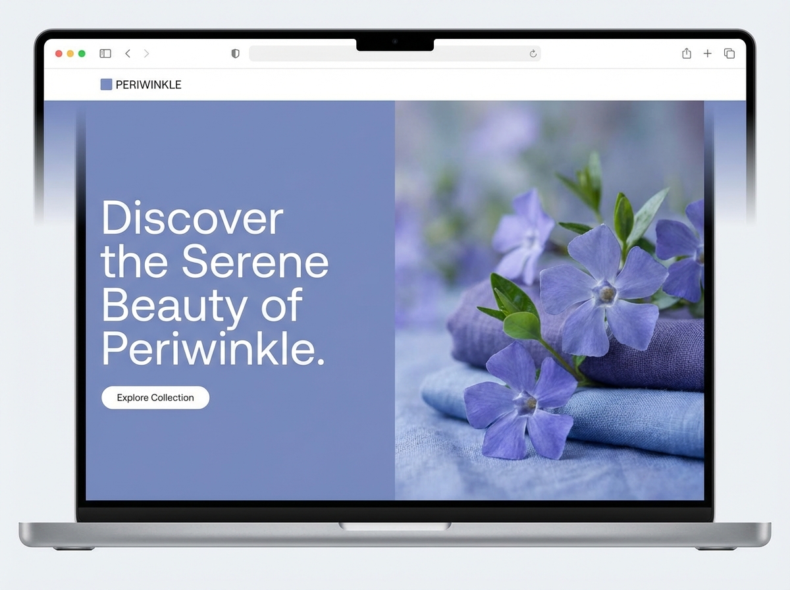
Task: Click the back navigation arrow
Action: (x=128, y=53)
